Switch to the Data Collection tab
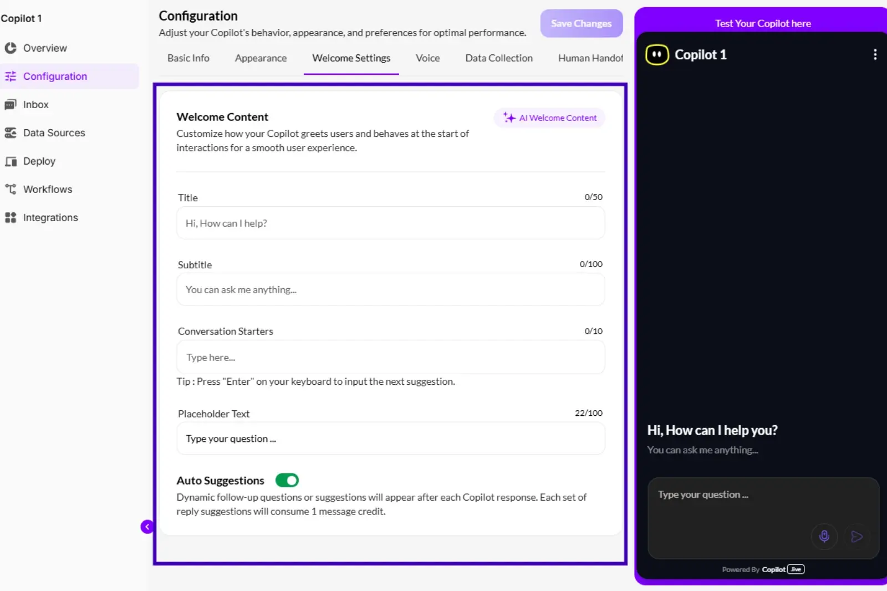This screenshot has width=887, height=591. (x=498, y=58)
